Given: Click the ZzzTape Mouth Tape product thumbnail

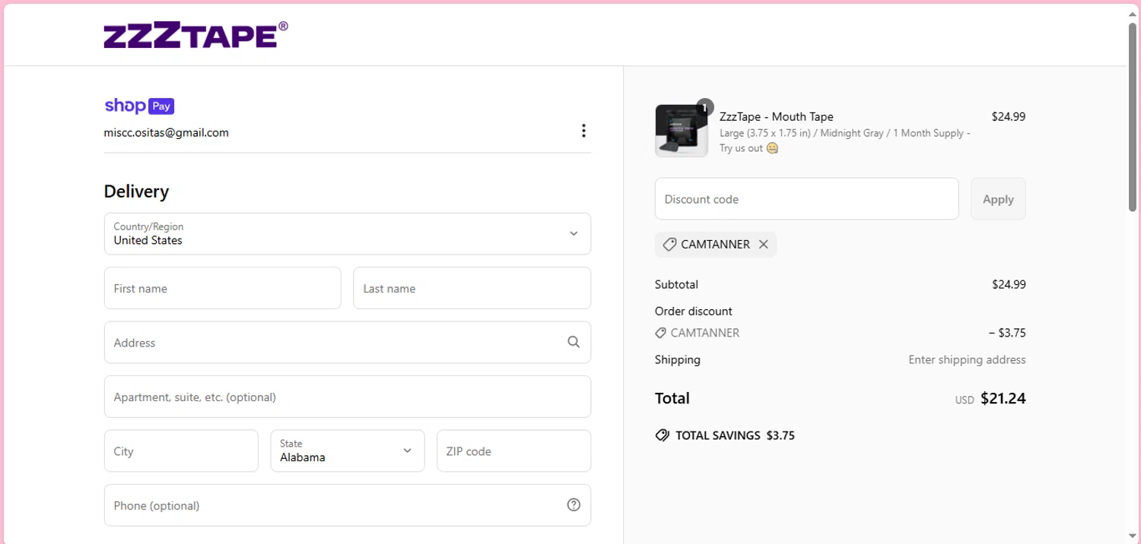Looking at the screenshot, I should [x=682, y=131].
